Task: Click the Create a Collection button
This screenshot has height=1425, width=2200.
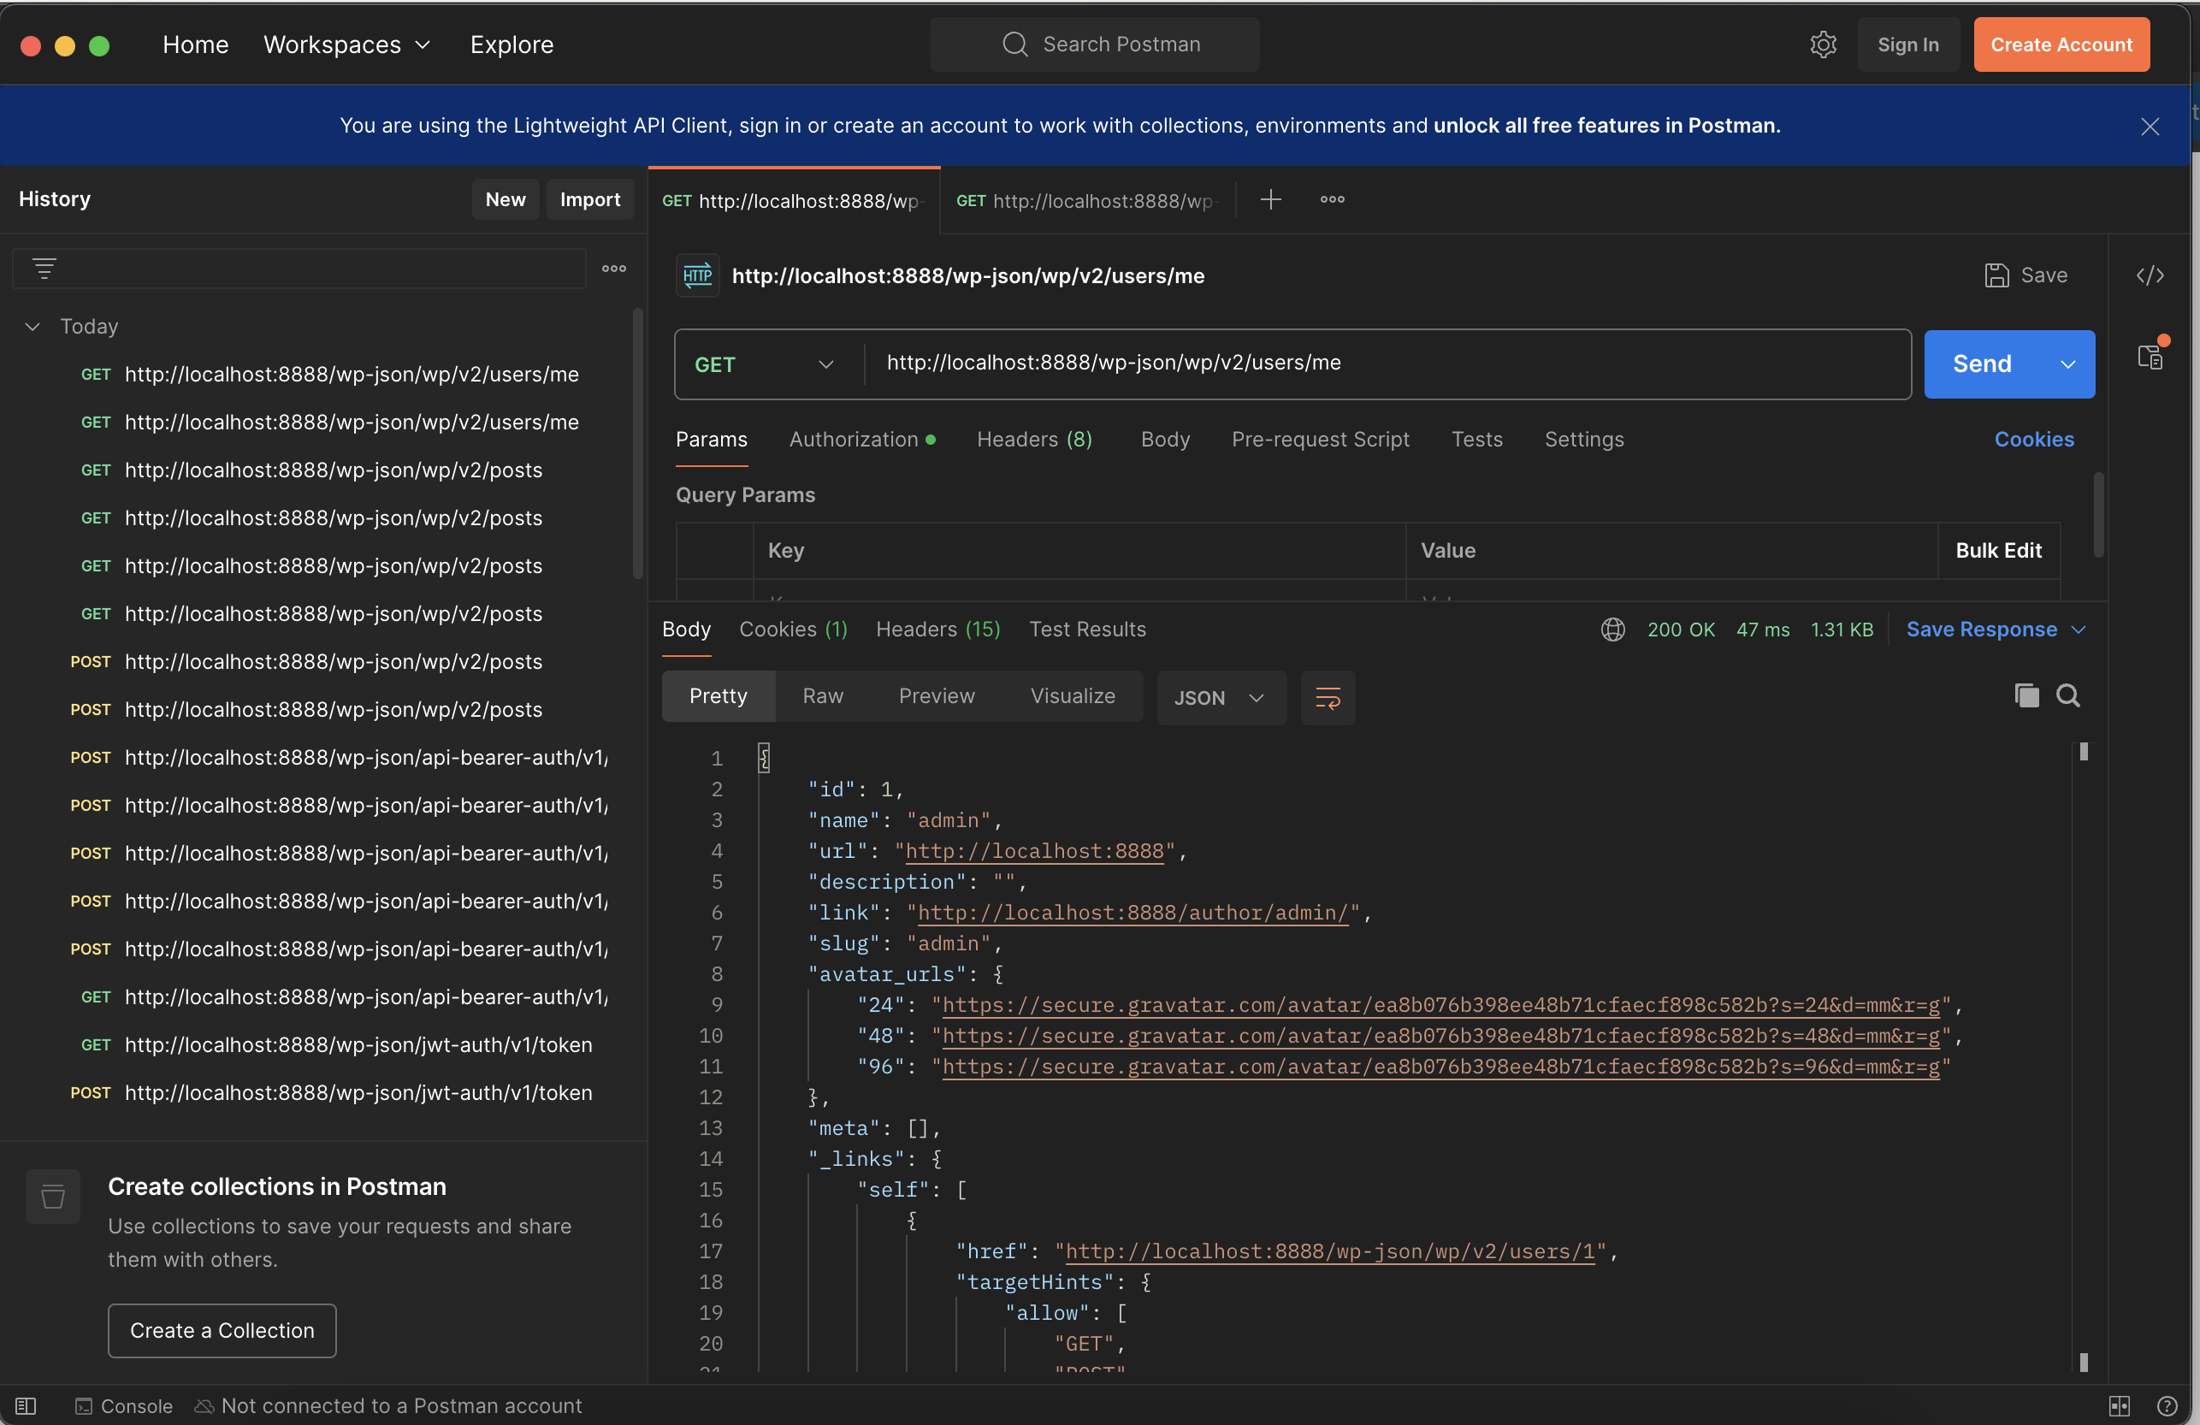Action: point(222,1330)
